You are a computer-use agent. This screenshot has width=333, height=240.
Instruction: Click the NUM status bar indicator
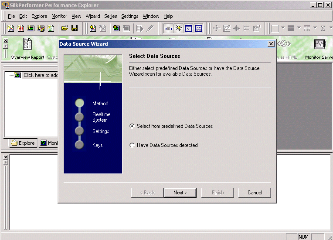[x=303, y=237]
